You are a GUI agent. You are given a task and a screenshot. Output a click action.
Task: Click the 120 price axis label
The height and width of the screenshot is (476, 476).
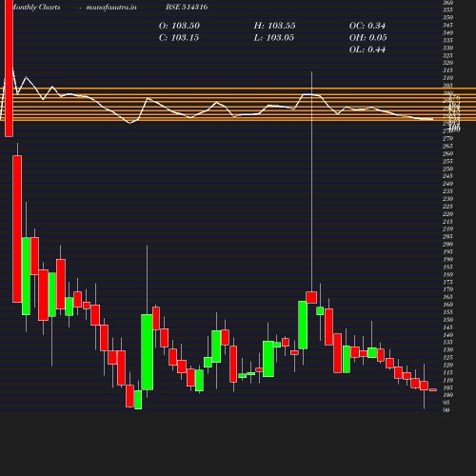pyautogui.click(x=447, y=365)
